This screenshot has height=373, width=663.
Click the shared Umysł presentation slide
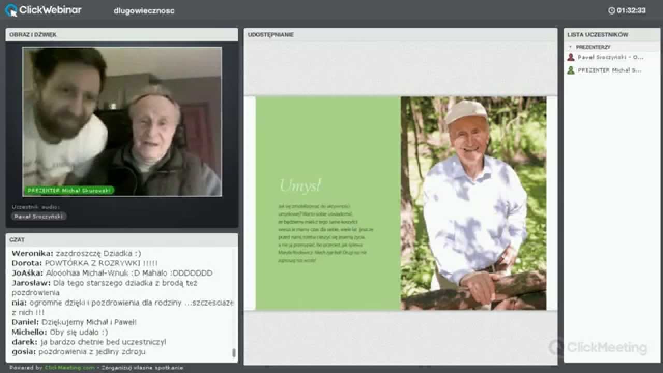(x=401, y=203)
